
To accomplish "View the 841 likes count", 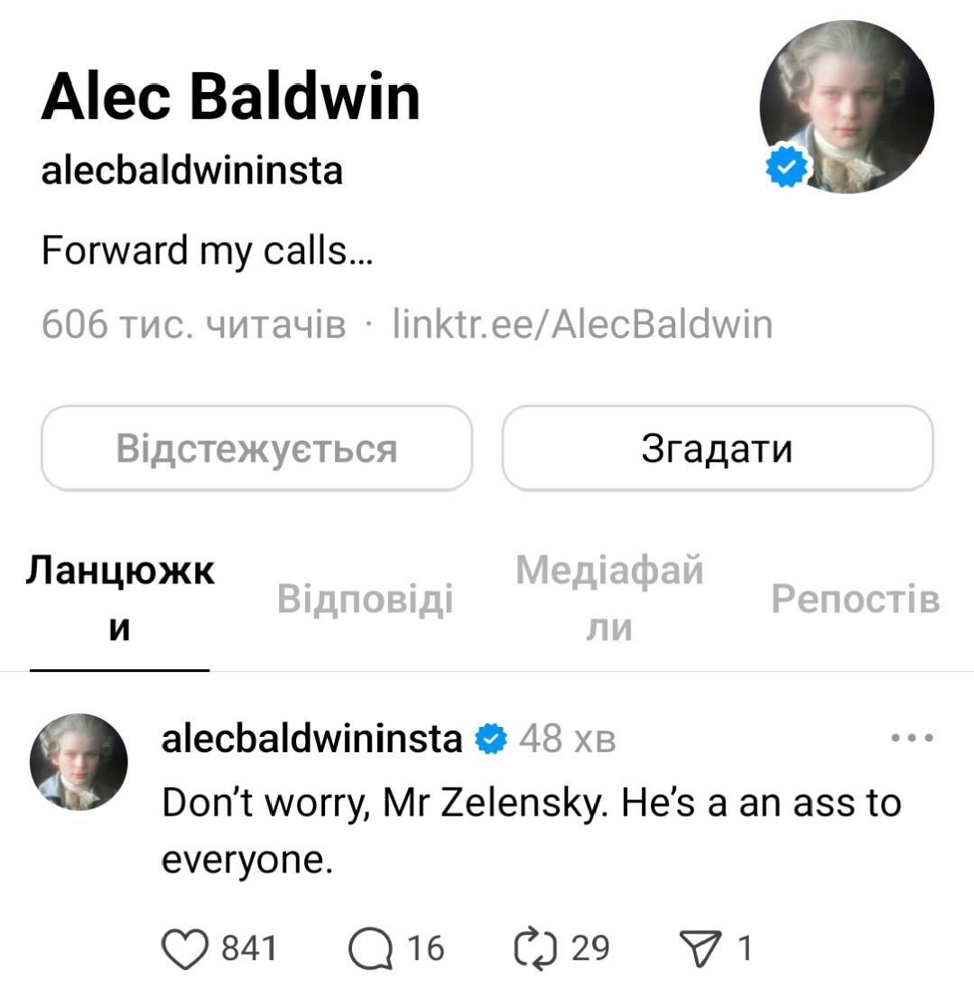I will (248, 948).
